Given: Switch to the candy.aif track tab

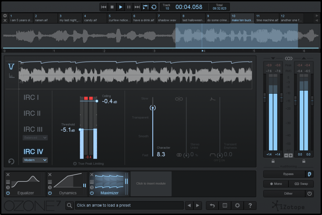Looking at the screenshot, I should (x=94, y=18).
